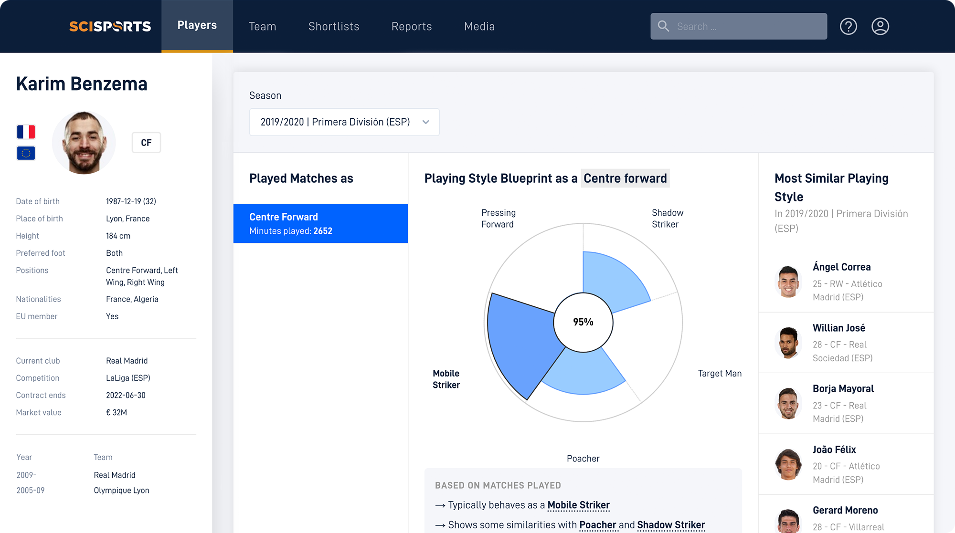Open the Season dropdown
This screenshot has height=533, width=955.
[344, 122]
